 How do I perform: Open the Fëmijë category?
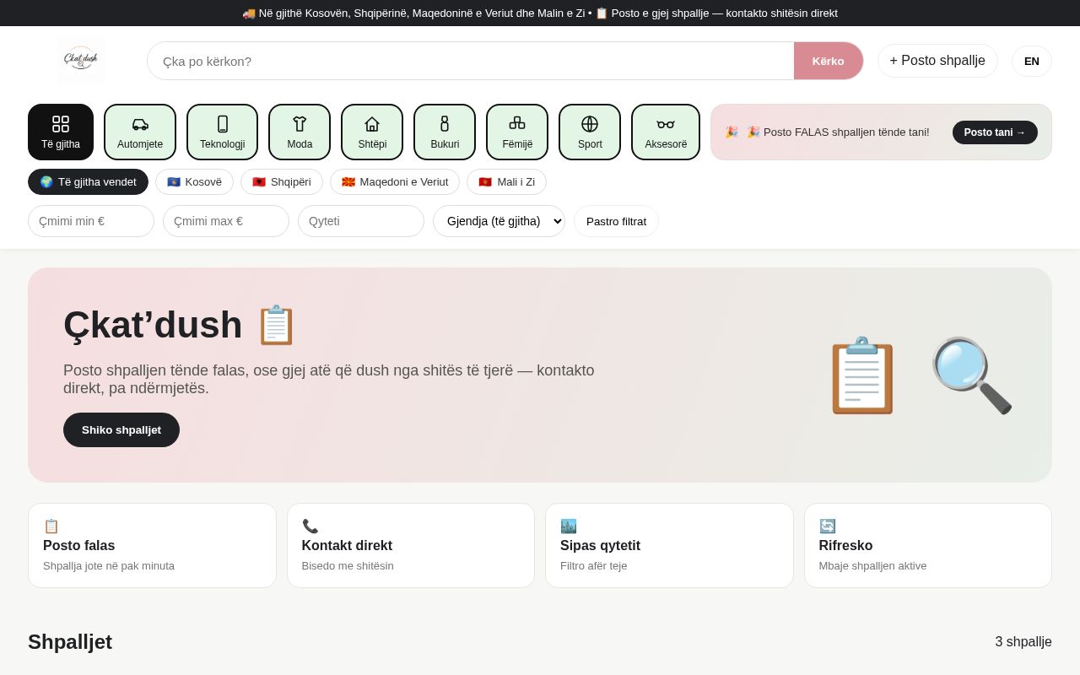(517, 132)
